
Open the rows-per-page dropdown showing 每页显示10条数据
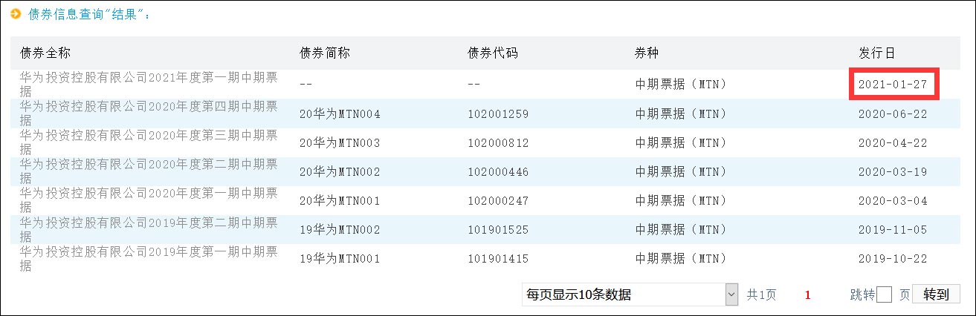coord(630,294)
